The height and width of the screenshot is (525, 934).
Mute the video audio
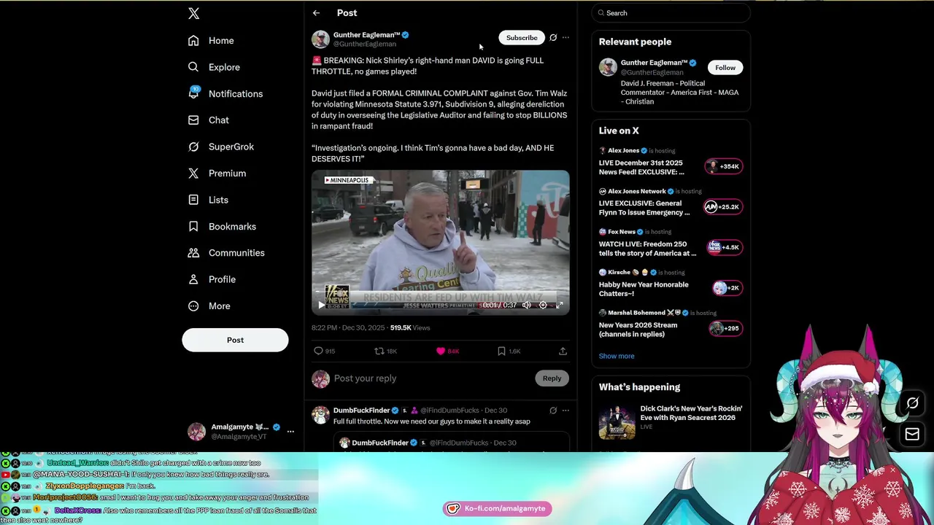(x=527, y=306)
